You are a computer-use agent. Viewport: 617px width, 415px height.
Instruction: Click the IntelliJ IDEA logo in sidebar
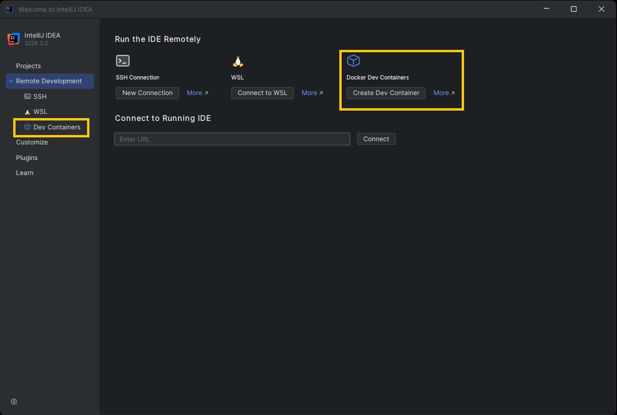tap(14, 39)
